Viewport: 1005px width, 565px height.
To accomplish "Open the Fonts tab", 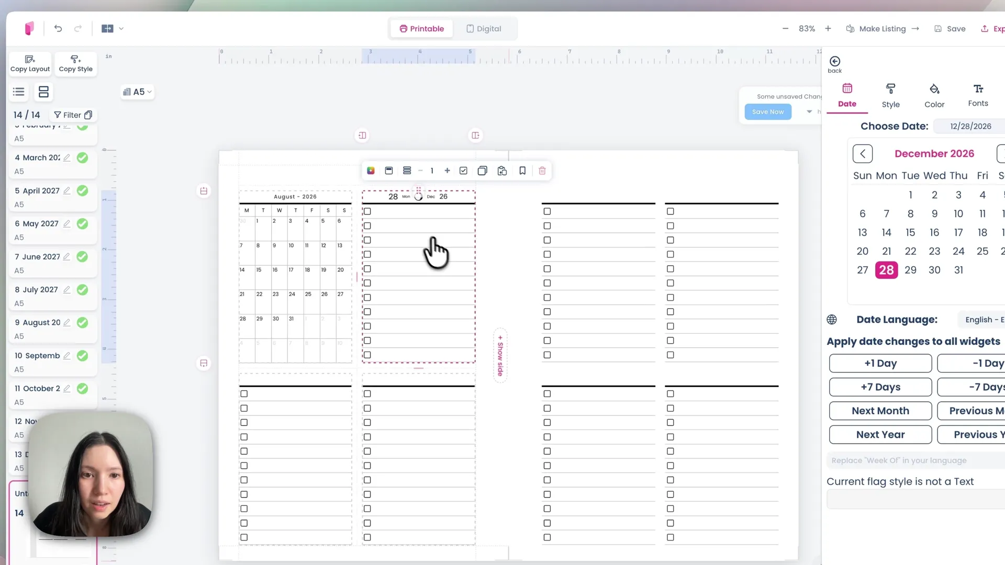I will click(978, 95).
